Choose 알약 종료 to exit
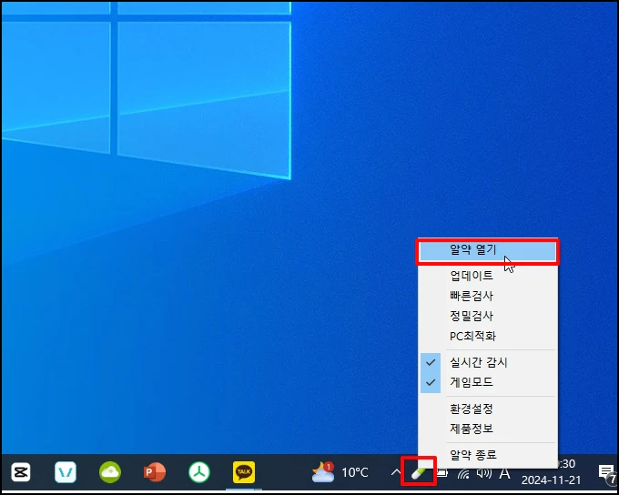 tap(488, 455)
